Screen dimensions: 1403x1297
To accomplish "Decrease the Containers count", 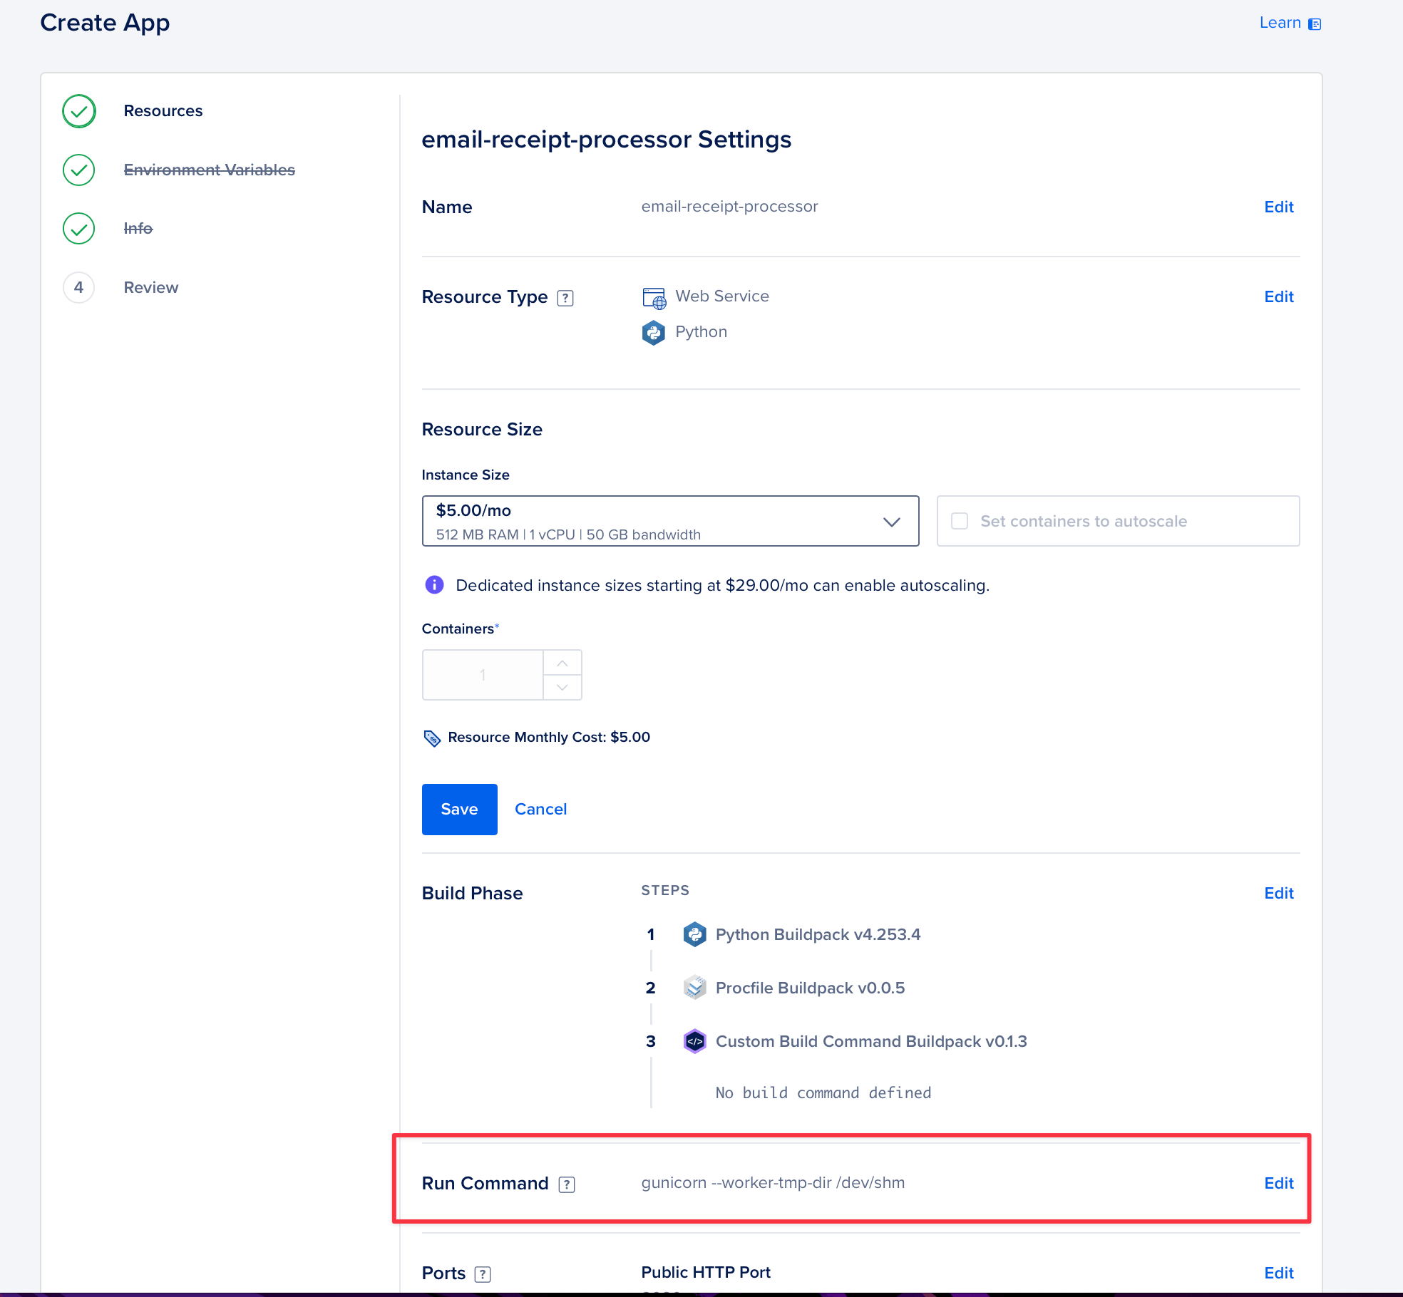I will click(x=562, y=688).
